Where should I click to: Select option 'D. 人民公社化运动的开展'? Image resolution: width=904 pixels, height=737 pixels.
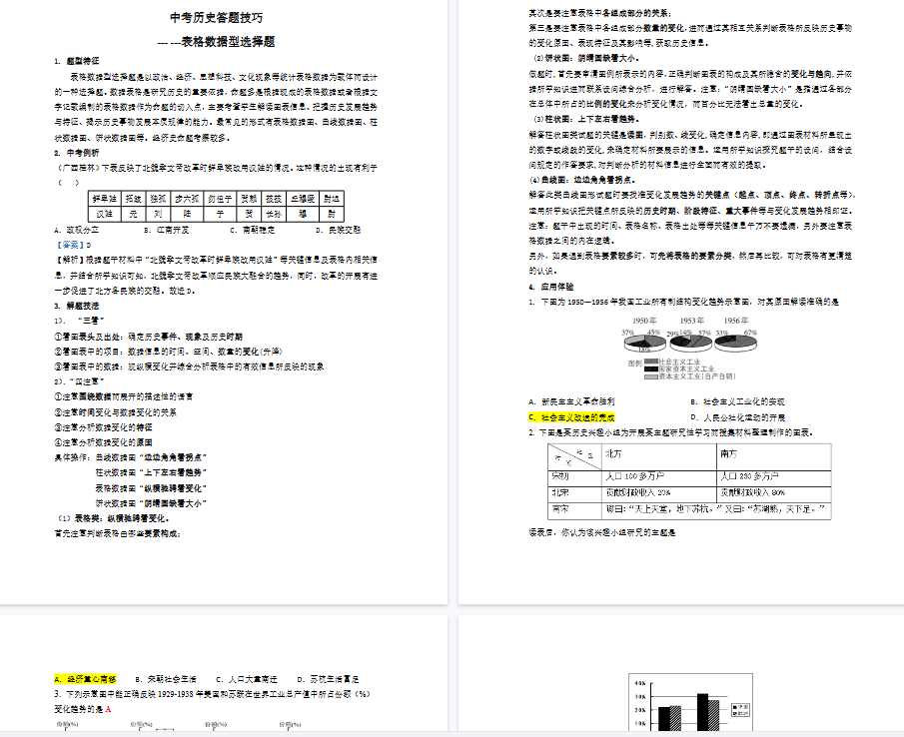click(737, 417)
